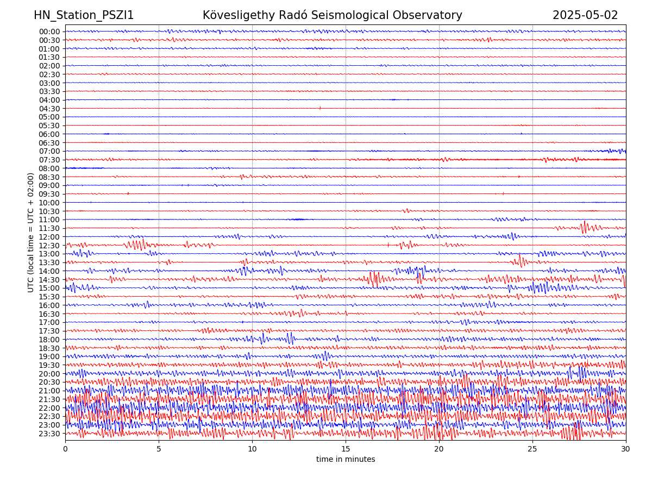
Task: Click the 12:30 trace row label
Action: coord(49,246)
